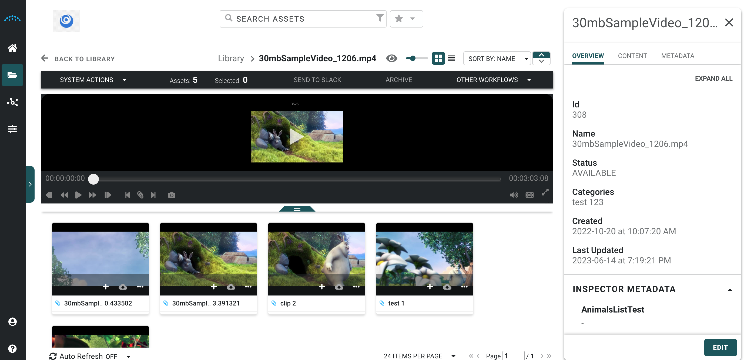This screenshot has width=744, height=360.
Task: Open the workflows graph sidebar icon
Action: coord(12,102)
